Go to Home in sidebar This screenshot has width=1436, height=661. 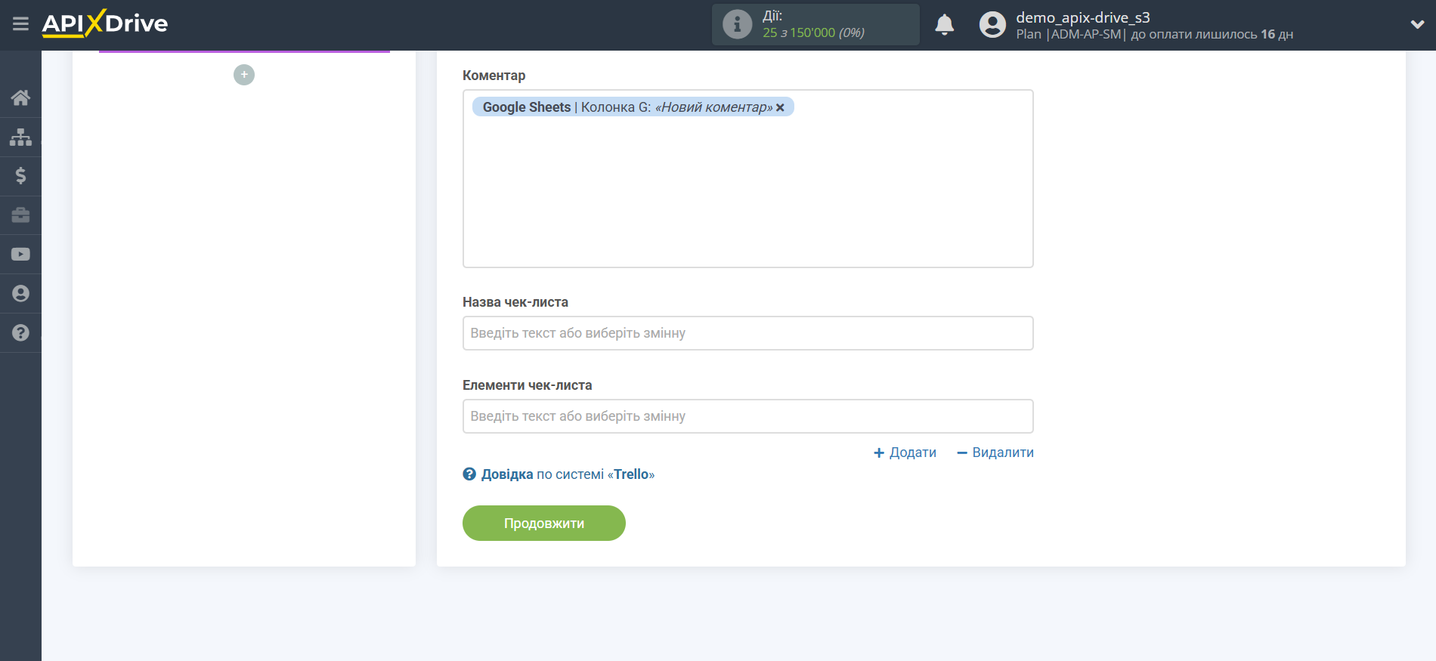(x=20, y=97)
